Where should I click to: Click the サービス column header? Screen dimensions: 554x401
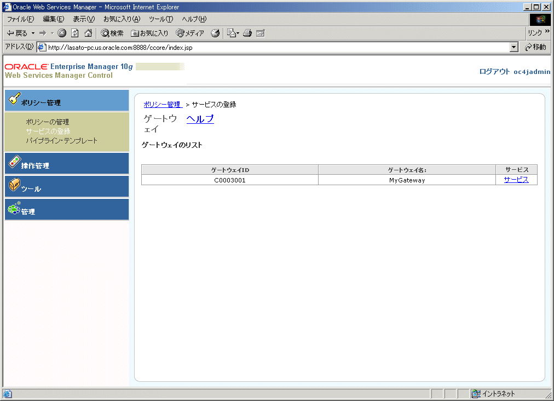(517, 170)
